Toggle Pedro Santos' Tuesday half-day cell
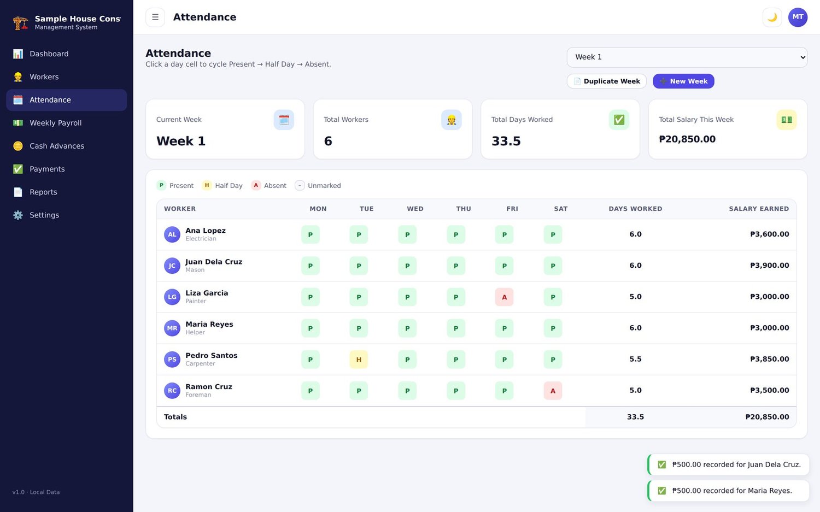Image resolution: width=820 pixels, height=512 pixels. (359, 360)
